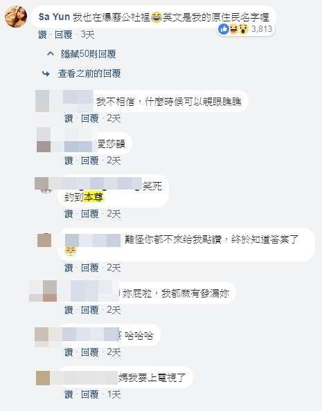The width and height of the screenshot is (322, 411).
Task: Open avatar of the 妳屁啦 commenter
Action: click(43, 291)
